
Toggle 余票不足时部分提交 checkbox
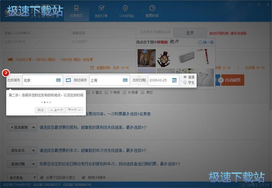point(42,177)
